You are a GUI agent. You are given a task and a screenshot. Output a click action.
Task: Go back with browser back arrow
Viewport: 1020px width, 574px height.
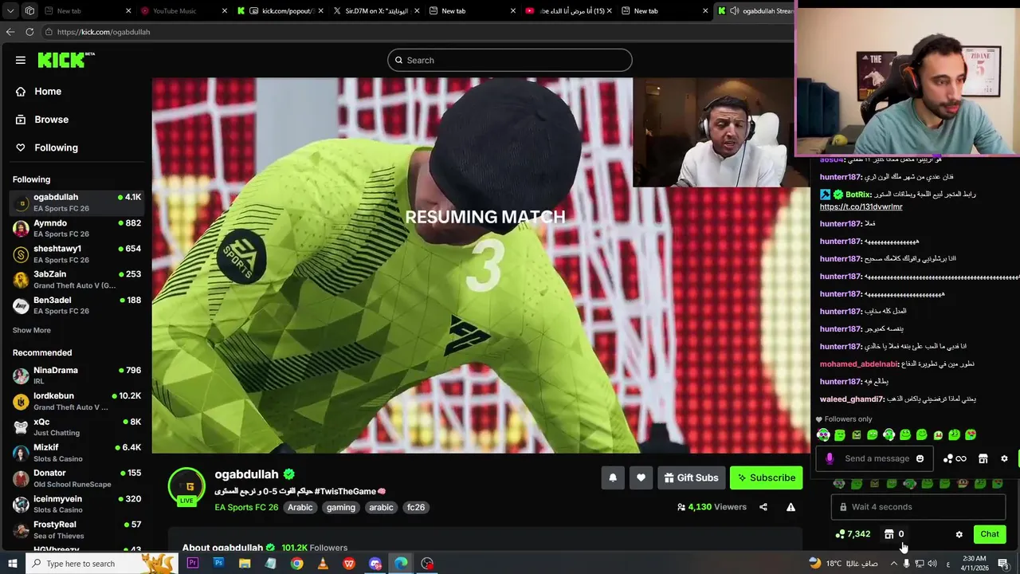10,32
